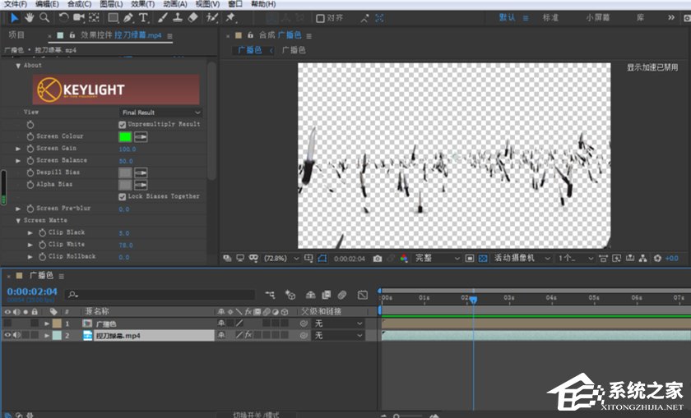Screen dimensions: 691x418
Task: Switch to the 标准 workspace
Action: click(550, 17)
